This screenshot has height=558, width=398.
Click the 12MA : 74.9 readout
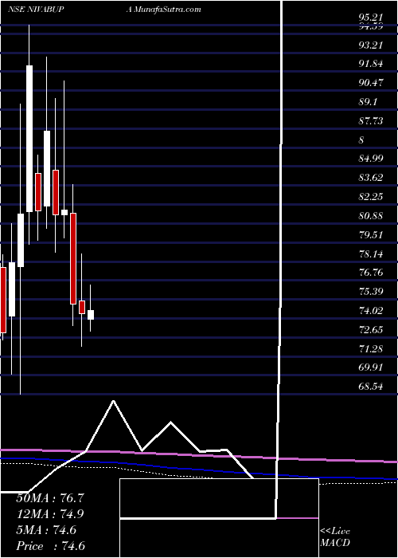(x=50, y=514)
